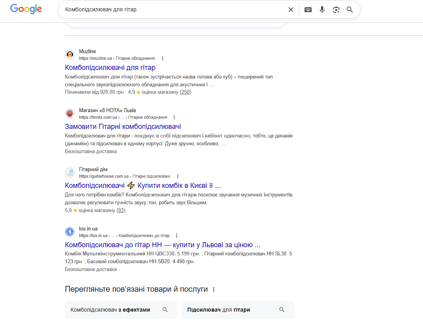Start voice search with microphone
Image resolution: width=423 pixels, height=321 pixels.
tap(322, 10)
